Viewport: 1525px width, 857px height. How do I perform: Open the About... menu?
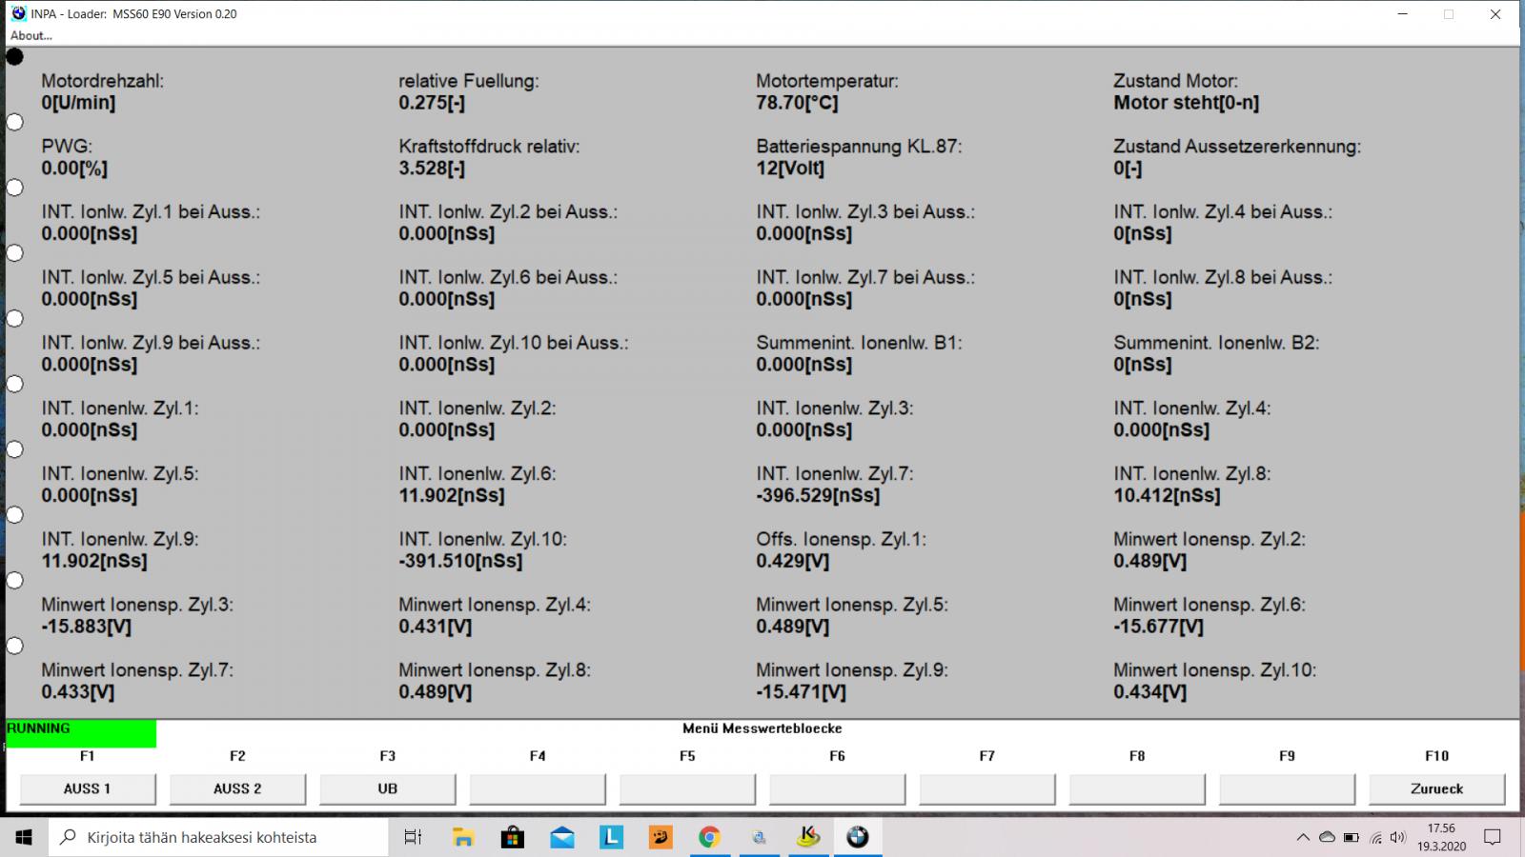pos(31,35)
